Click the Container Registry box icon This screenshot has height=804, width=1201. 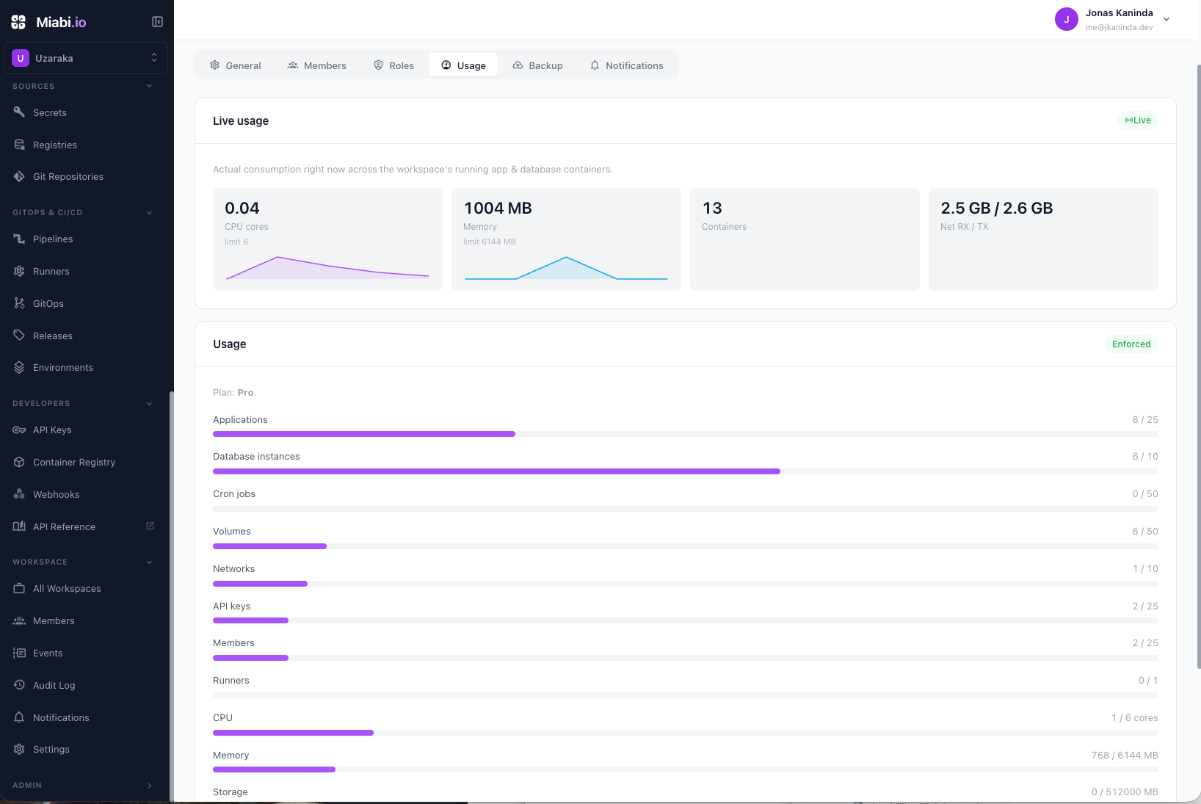click(x=19, y=462)
